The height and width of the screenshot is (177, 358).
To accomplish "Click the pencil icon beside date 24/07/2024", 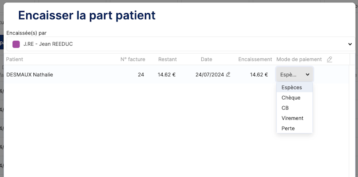I will [228, 74].
